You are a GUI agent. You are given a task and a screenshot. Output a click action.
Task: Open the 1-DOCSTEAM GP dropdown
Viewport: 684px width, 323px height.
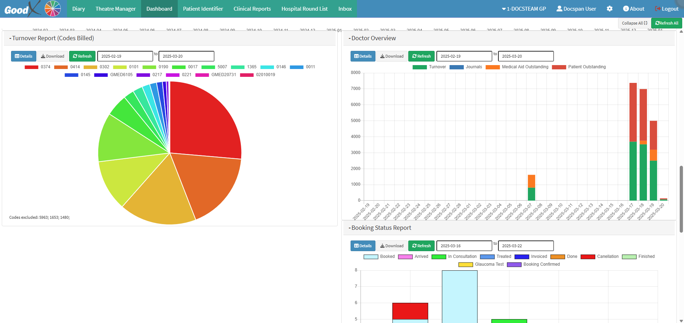pos(524,9)
